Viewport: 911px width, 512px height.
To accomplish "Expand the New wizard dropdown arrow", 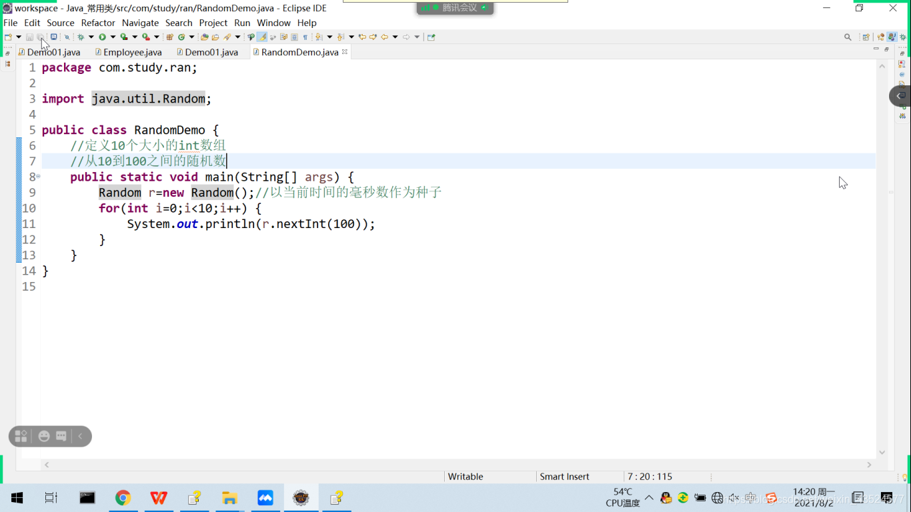I will 19,37.
